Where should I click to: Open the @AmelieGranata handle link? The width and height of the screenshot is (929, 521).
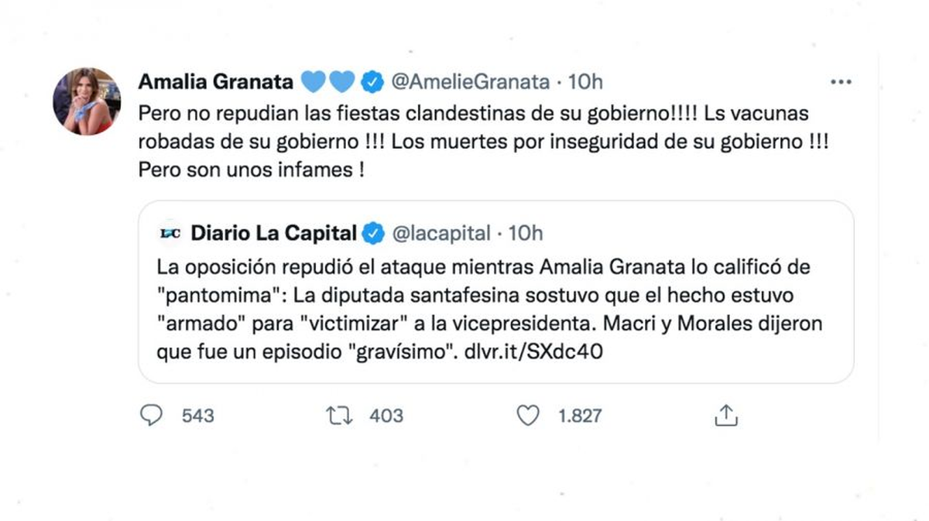click(471, 81)
